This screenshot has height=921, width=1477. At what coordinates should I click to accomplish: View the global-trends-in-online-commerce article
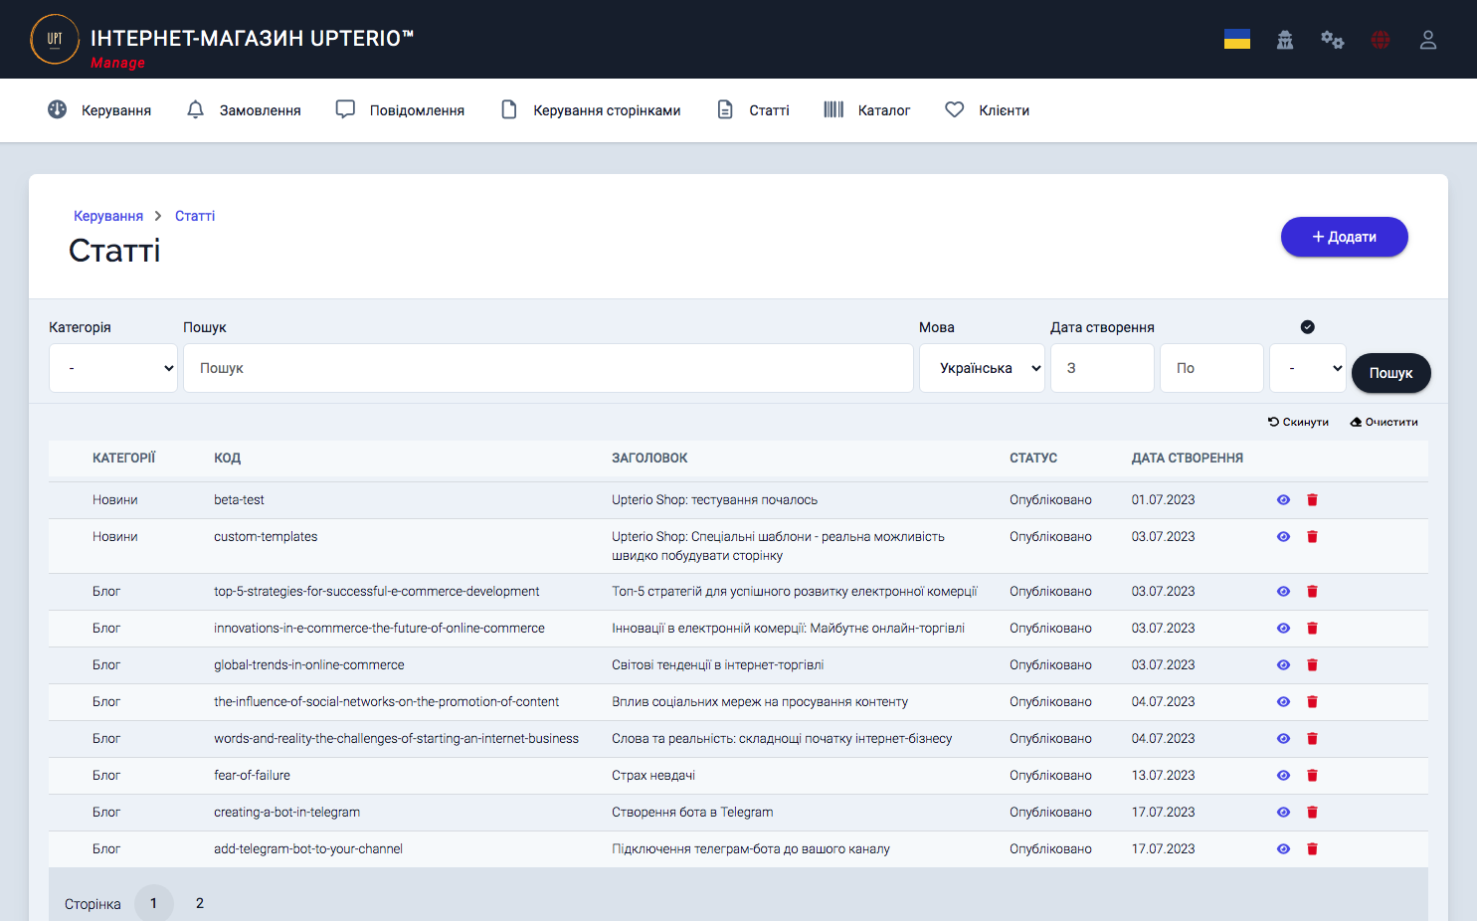[1283, 665]
